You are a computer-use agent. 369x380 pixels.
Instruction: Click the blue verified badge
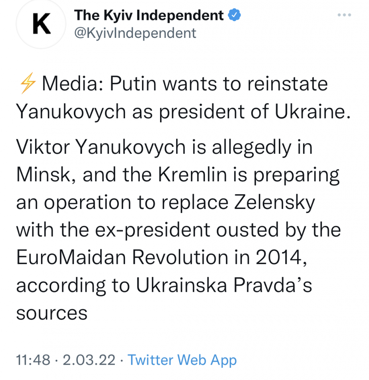(234, 16)
